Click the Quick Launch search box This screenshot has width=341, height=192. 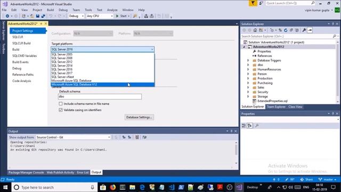(x=290, y=3)
